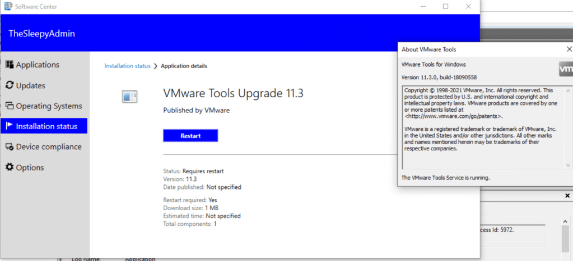Open the Options gear section

29,168
